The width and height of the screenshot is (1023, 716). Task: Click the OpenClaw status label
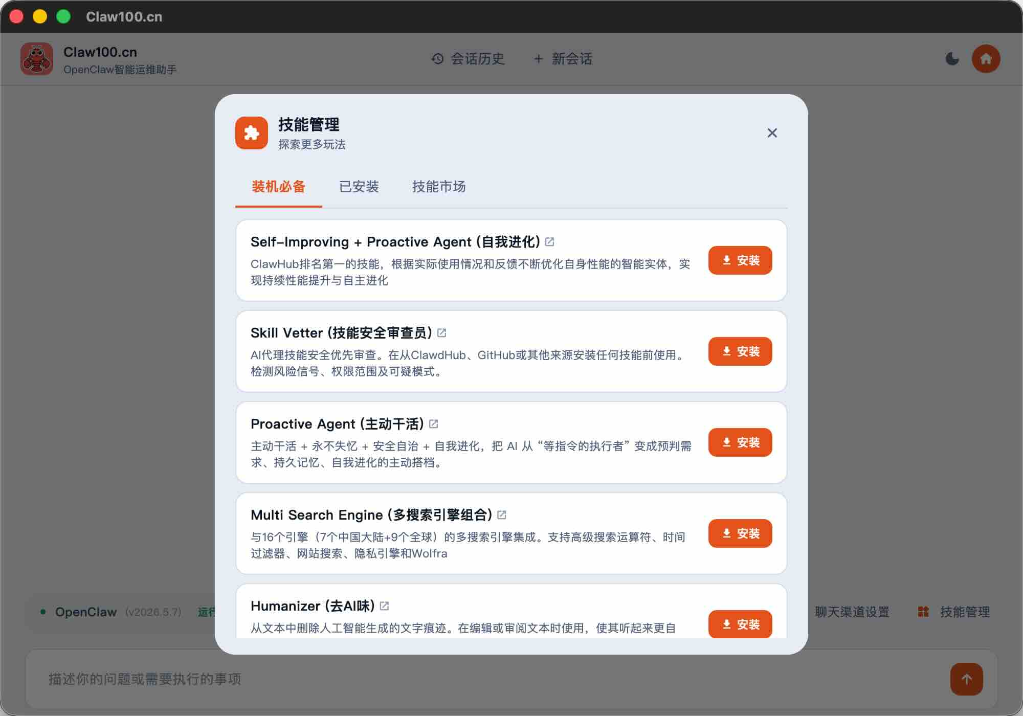pyautogui.click(x=86, y=612)
